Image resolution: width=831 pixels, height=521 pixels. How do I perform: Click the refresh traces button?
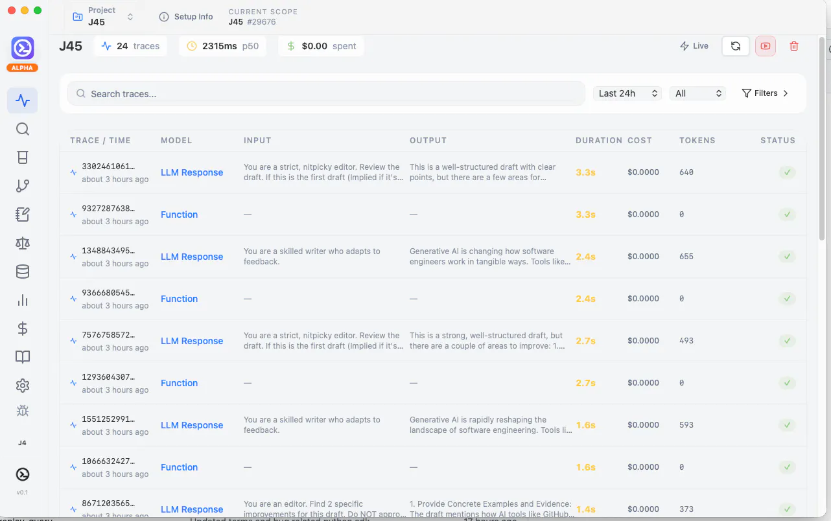[x=736, y=46]
